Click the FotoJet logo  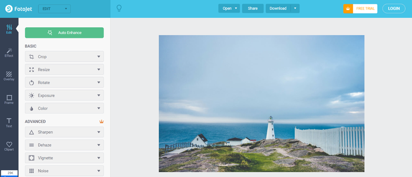(18, 9)
